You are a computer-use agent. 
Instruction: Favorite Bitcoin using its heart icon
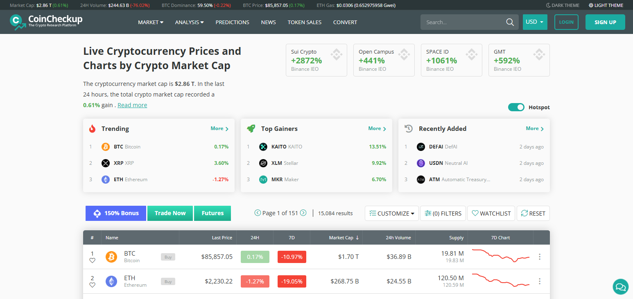click(x=92, y=260)
